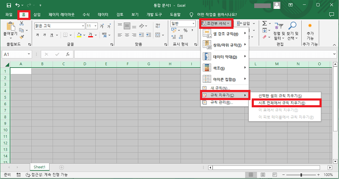This screenshot has width=339, height=179.
Task: Click the Clear eraser icon
Action: point(264,37)
